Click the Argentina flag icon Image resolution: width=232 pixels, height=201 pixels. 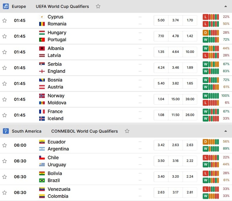click(42, 149)
